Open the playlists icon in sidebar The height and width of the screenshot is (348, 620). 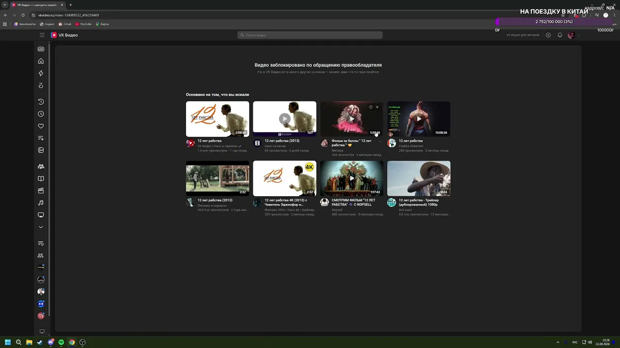coord(41,138)
